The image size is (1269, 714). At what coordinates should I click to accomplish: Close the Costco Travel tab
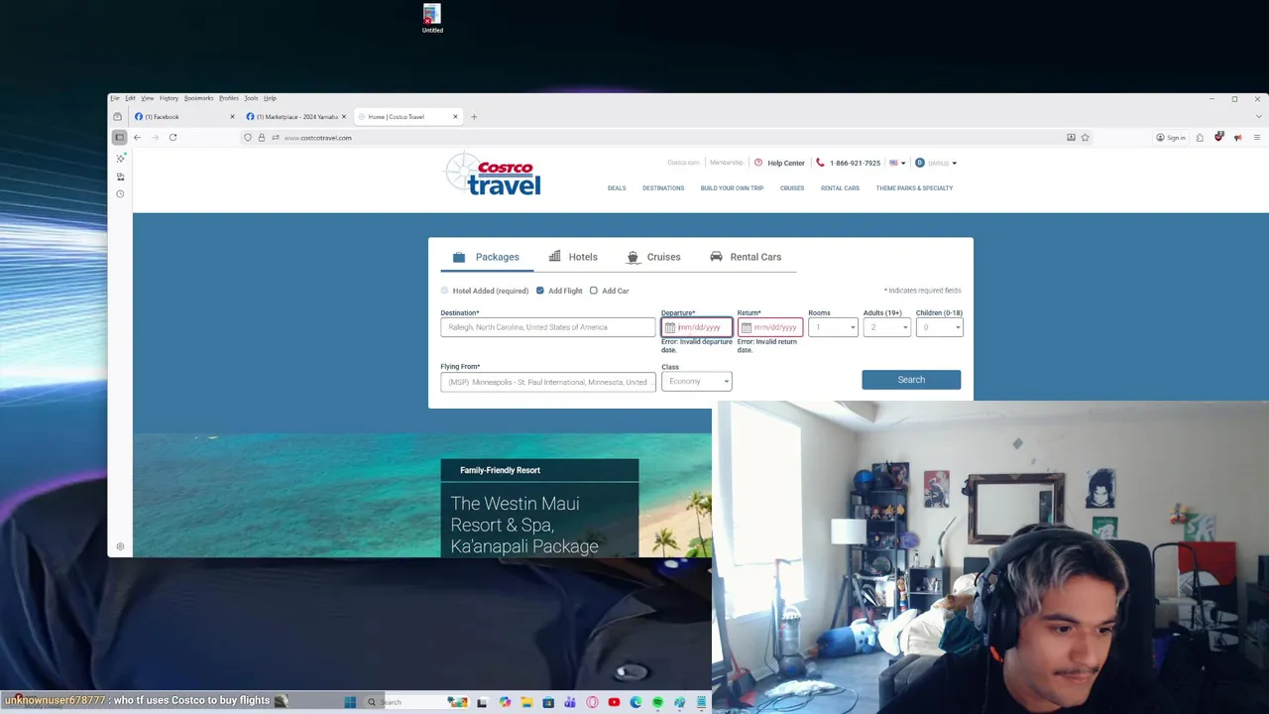tap(456, 117)
